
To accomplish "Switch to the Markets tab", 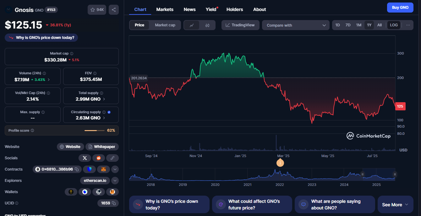I will (x=165, y=9).
